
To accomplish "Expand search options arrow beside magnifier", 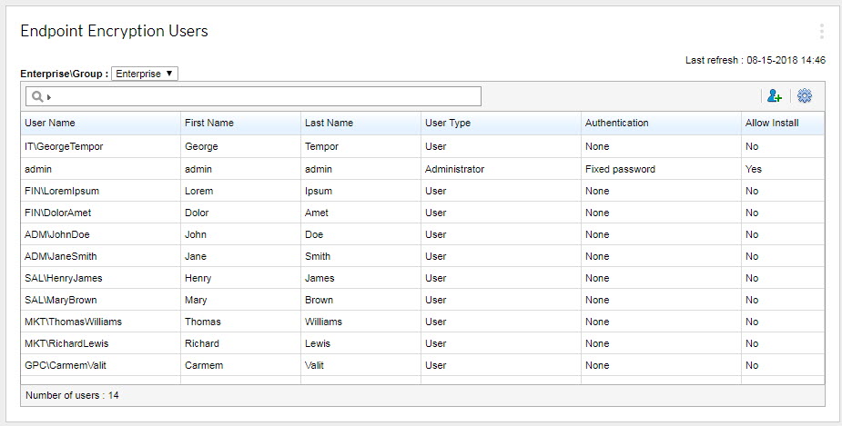I will click(49, 97).
